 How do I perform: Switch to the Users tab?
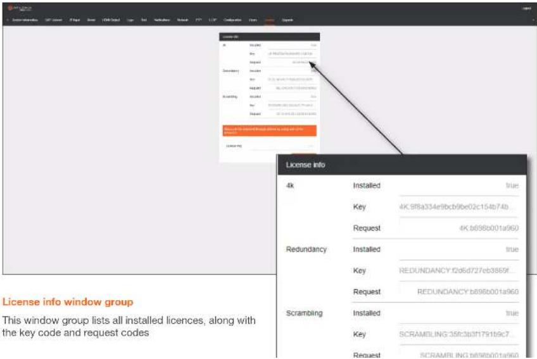click(x=253, y=20)
